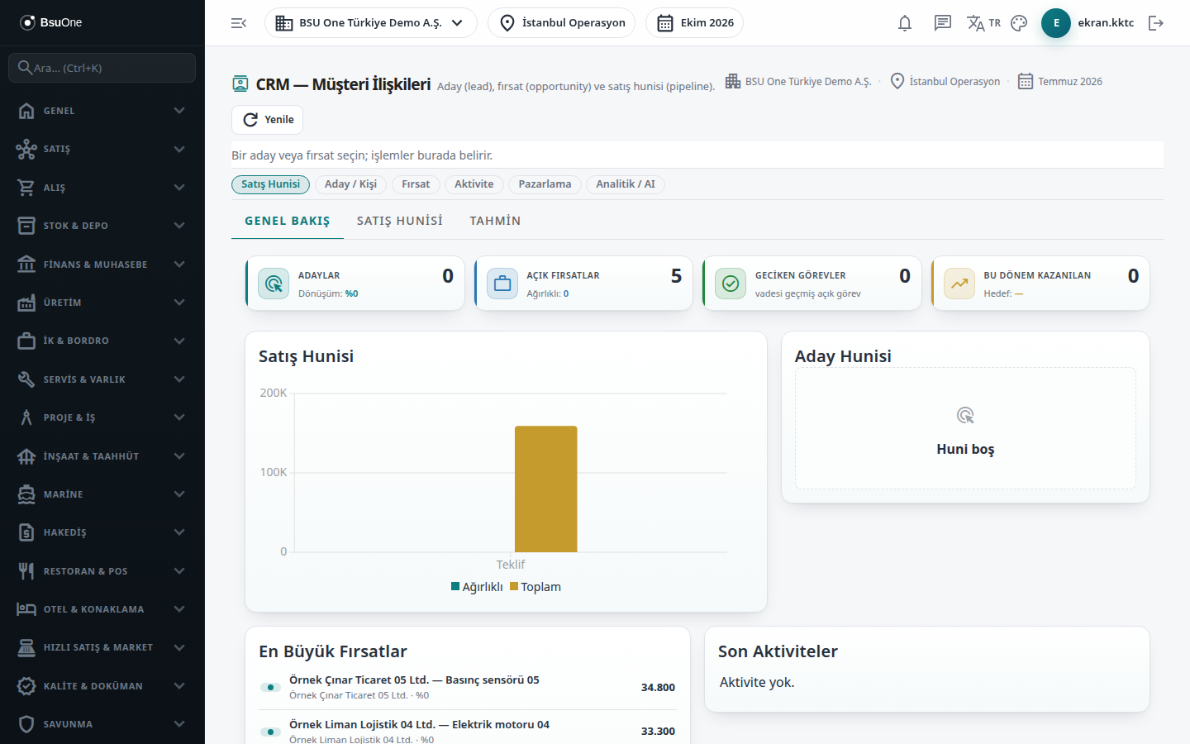This screenshot has width=1190, height=744.
Task: Click the Açık Fırsatlar briefcase icon
Action: pos(502,284)
